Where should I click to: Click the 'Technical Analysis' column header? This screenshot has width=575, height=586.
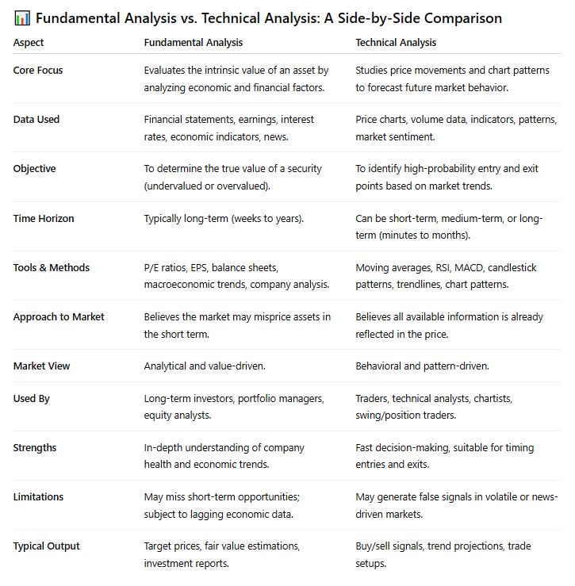point(396,43)
